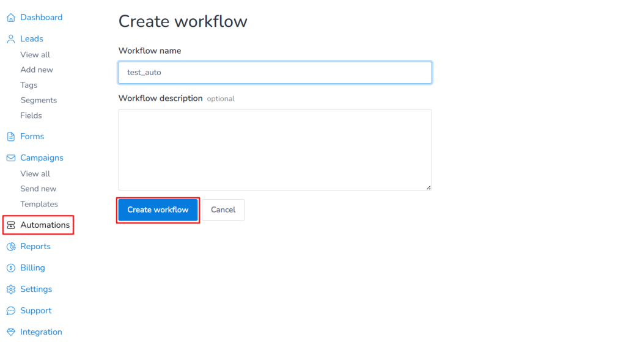The width and height of the screenshot is (626, 345).
Task: Cancel the workflow creation
Action: pos(223,210)
